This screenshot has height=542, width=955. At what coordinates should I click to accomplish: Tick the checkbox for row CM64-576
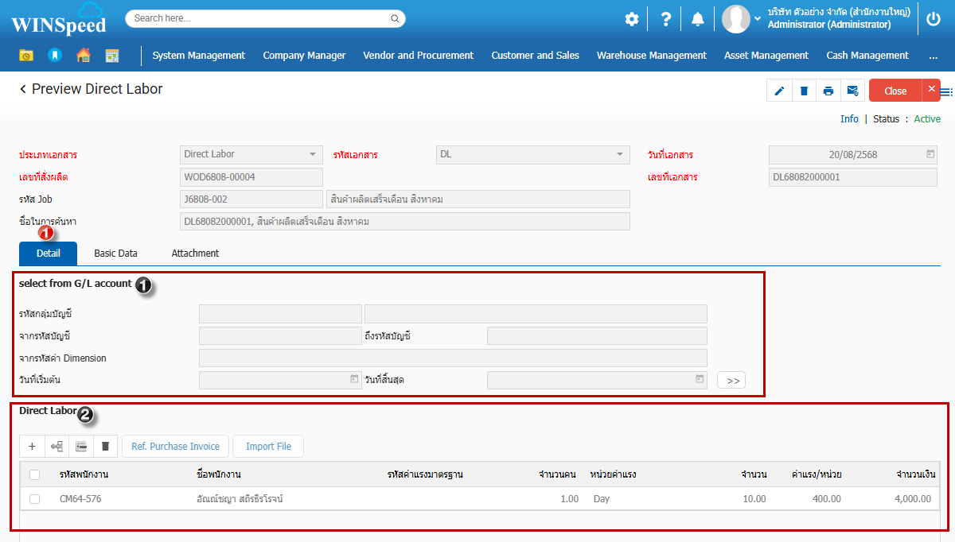34,499
